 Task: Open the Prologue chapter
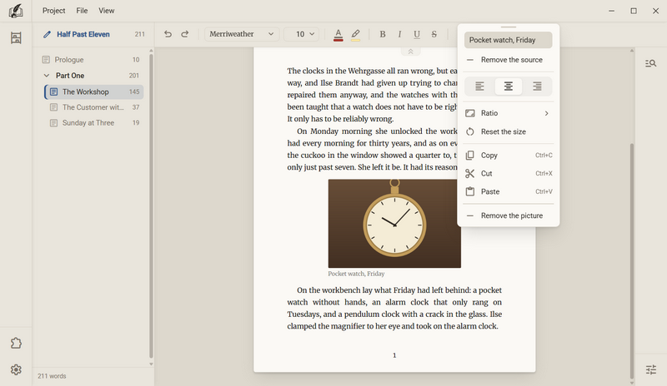click(91, 60)
